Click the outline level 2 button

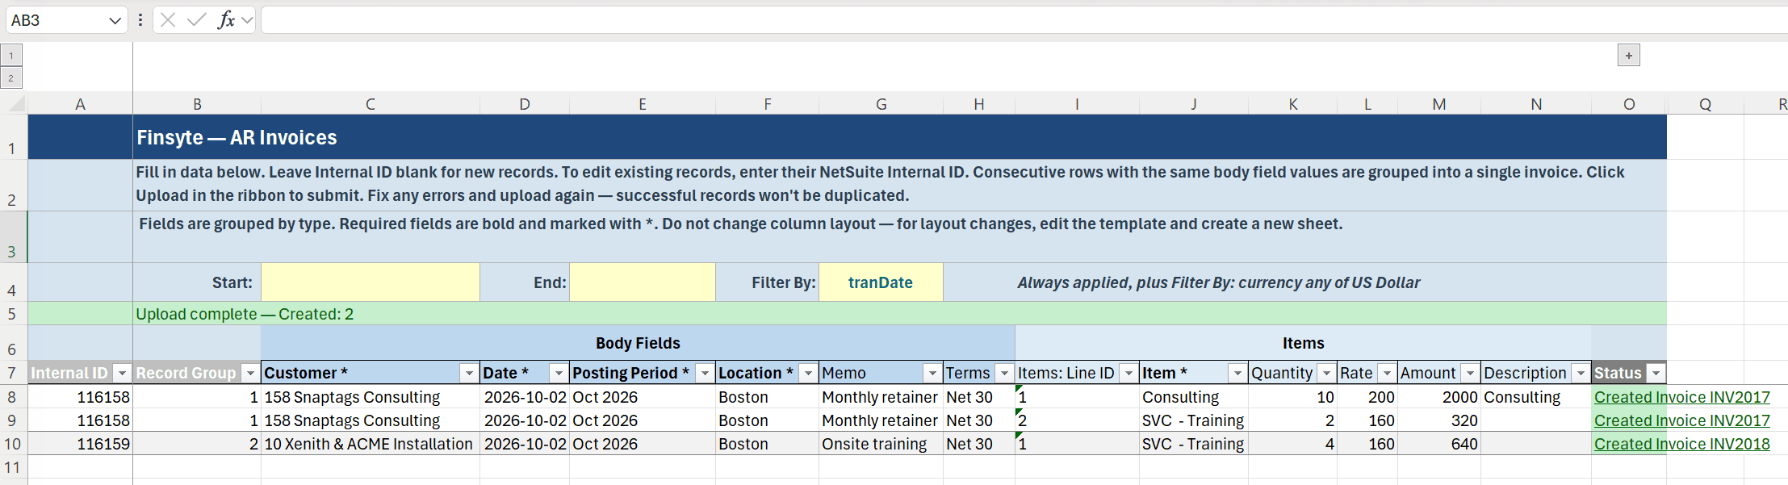point(11,78)
